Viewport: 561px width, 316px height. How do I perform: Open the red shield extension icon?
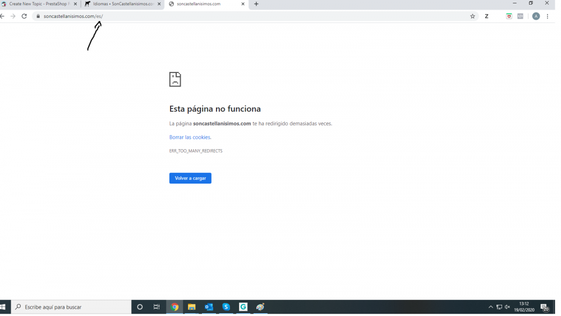pos(509,16)
